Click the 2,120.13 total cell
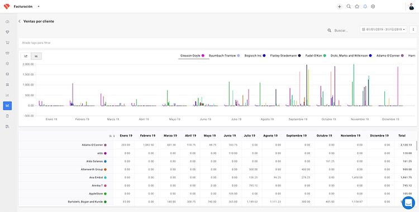The image size is (419, 212). click(x=406, y=145)
